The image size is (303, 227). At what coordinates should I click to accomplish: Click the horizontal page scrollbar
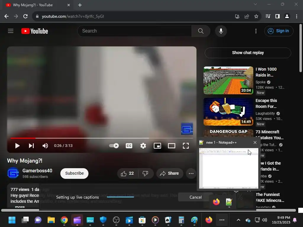(x=149, y=210)
